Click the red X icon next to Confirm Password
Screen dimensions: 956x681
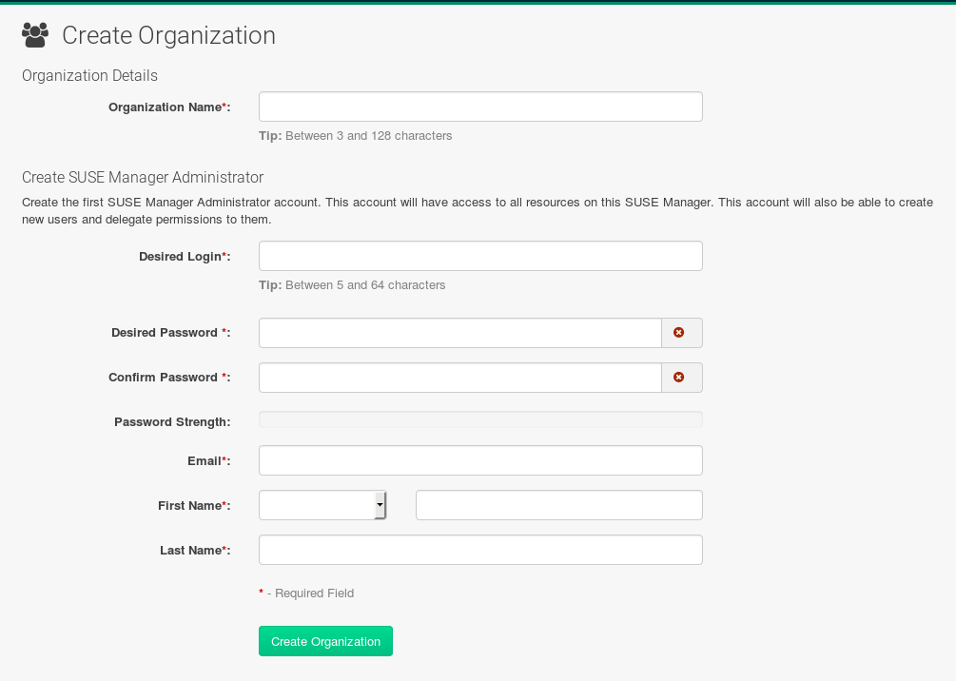[681, 378]
